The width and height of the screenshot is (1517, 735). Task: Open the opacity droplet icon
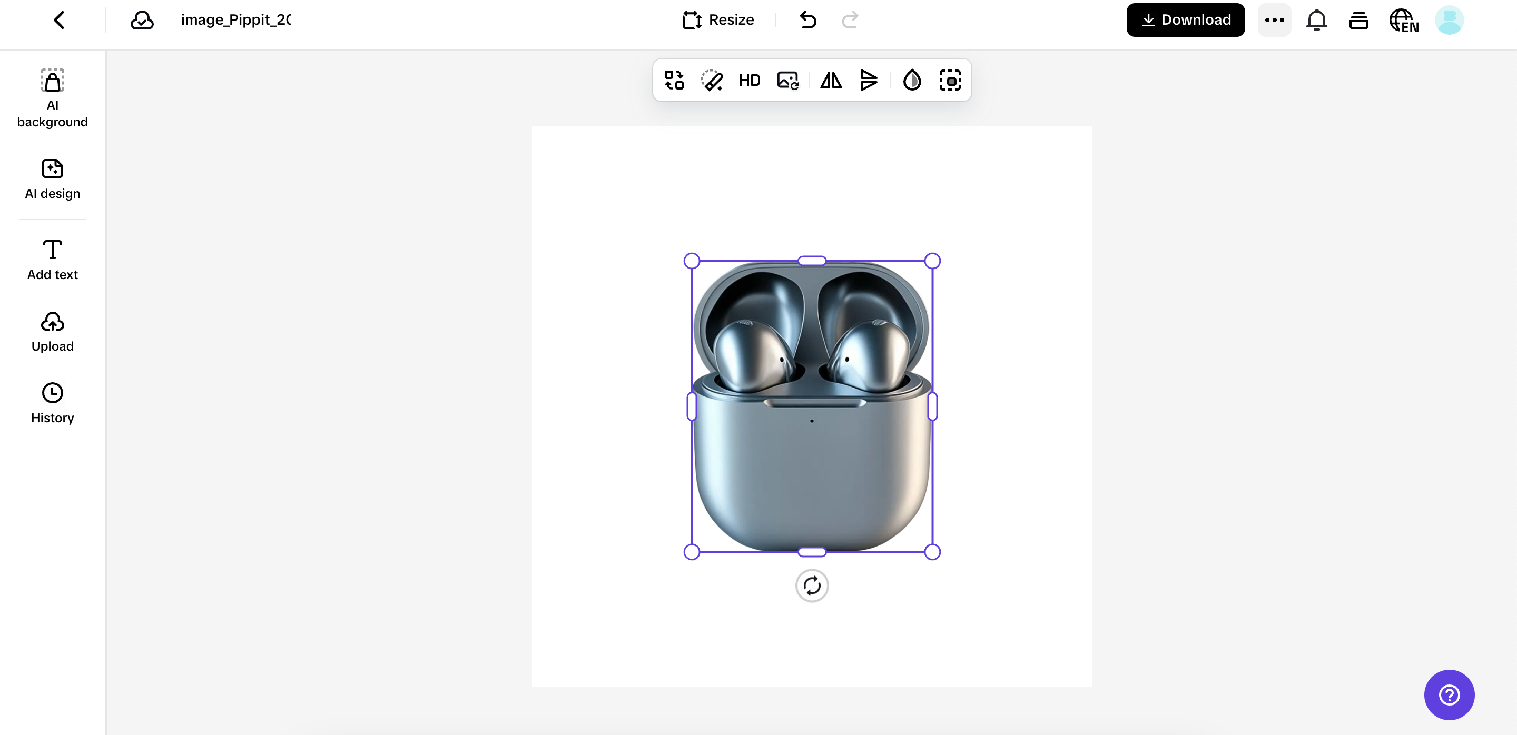912,80
